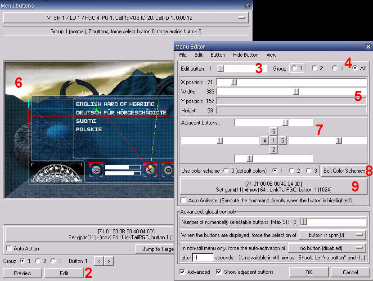Enable Auto Action in Menu buttons window

[x=9, y=249]
